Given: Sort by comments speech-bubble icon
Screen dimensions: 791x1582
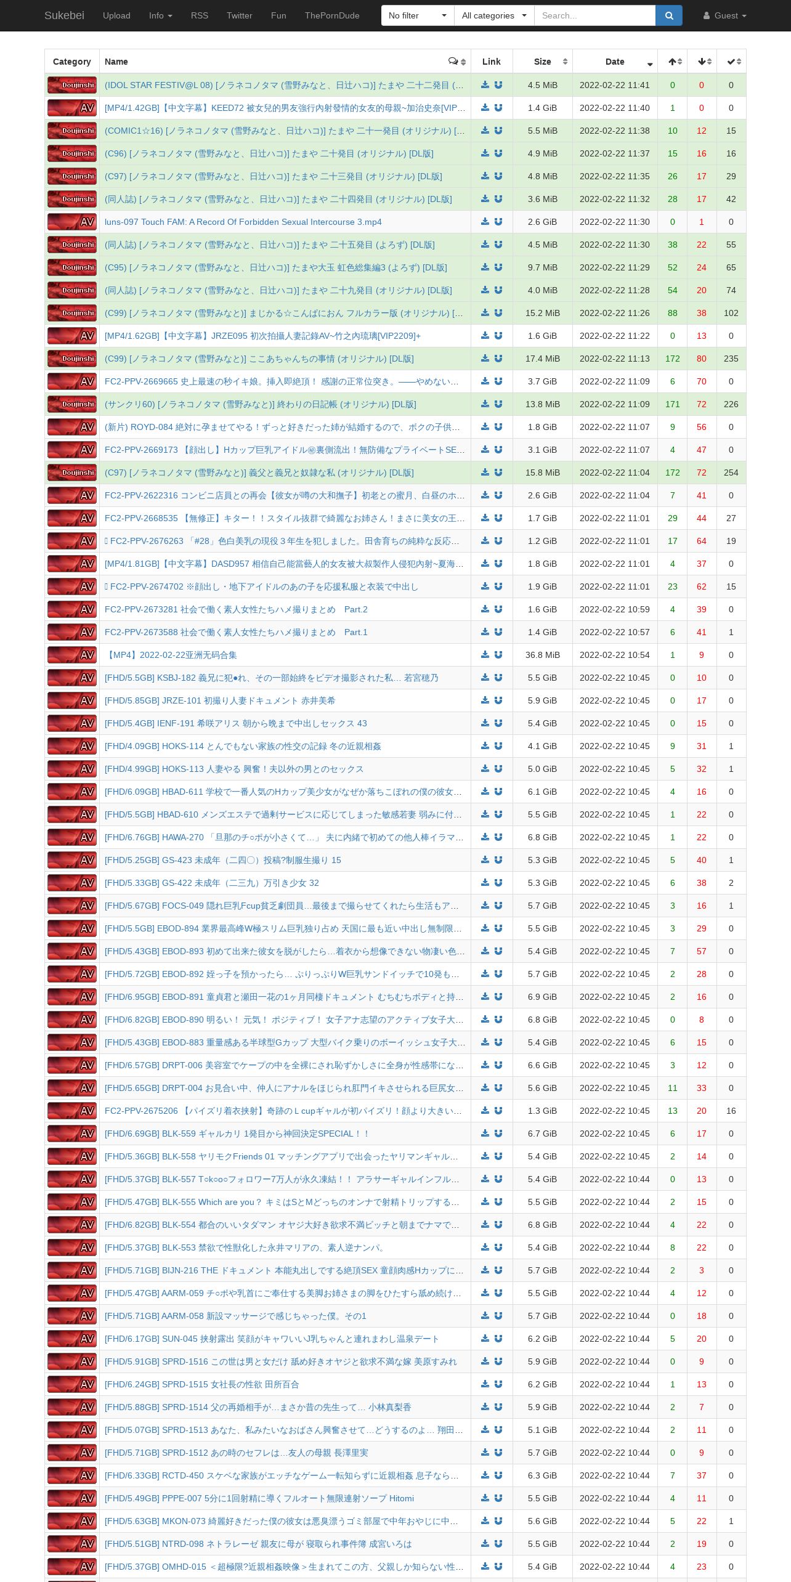Looking at the screenshot, I should tap(453, 61).
